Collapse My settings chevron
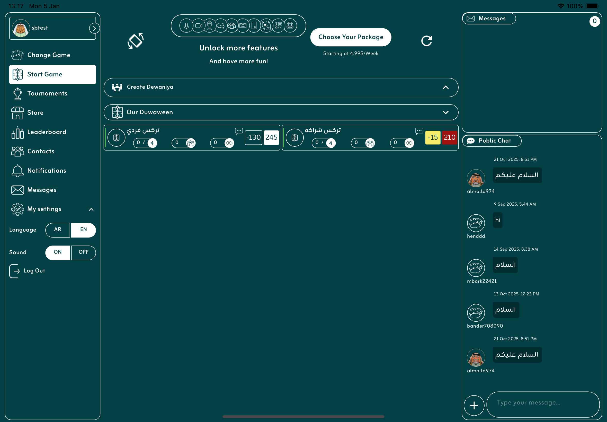 pos(91,209)
